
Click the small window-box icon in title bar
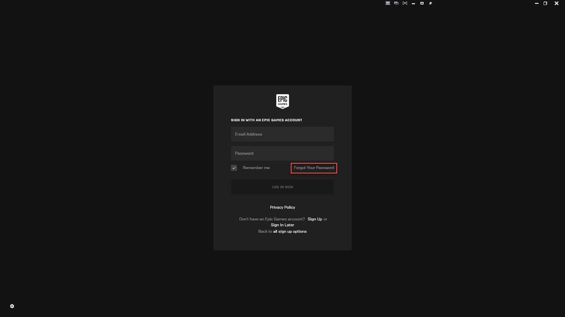(421, 3)
